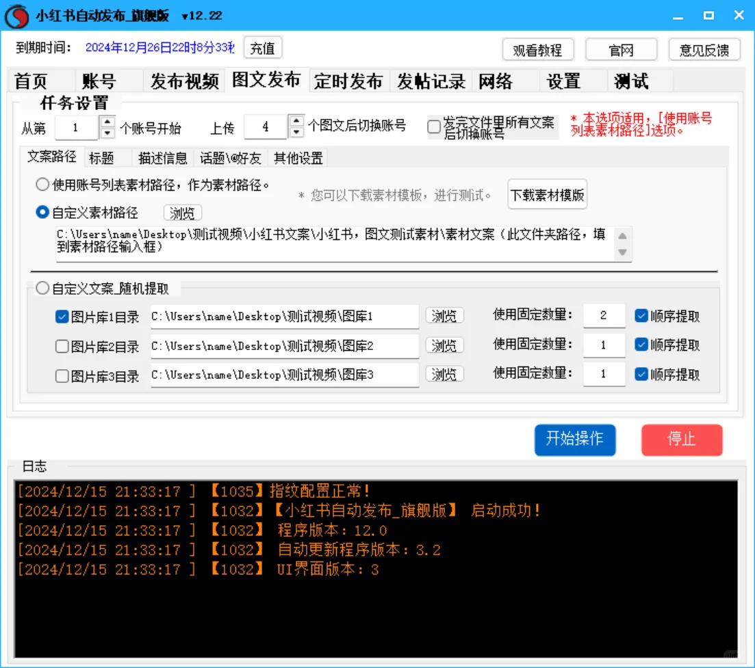Click the 开始操作 button
755x668 pixels.
(575, 440)
